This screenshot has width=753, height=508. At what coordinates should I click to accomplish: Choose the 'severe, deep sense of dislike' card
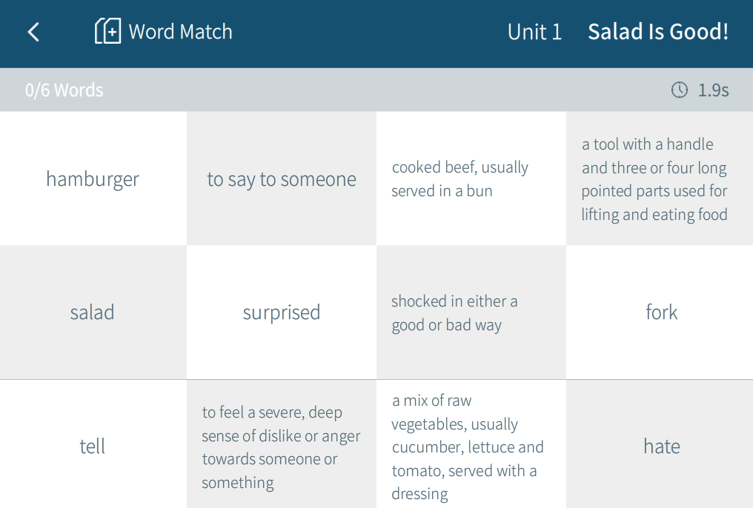click(x=282, y=446)
